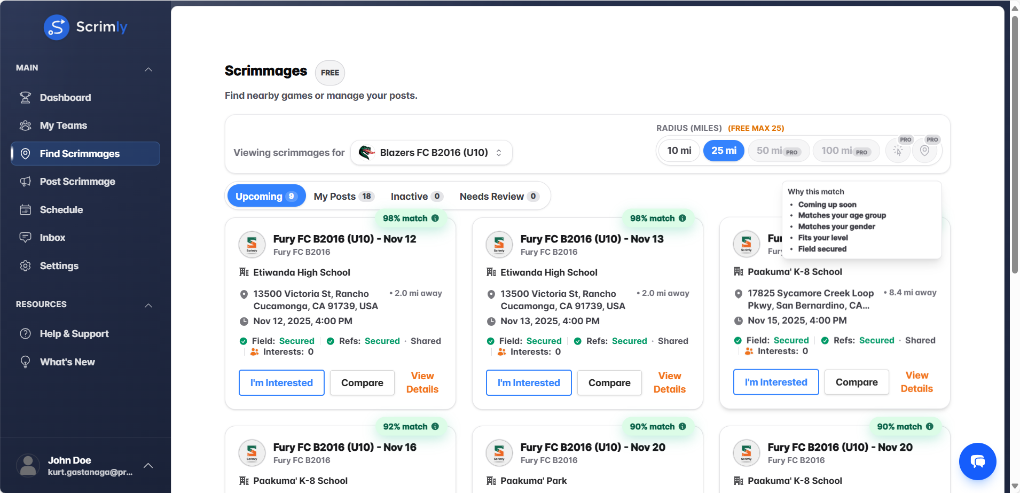Open Schedule via its calendar icon
Screen dimensions: 1020x493
26,209
